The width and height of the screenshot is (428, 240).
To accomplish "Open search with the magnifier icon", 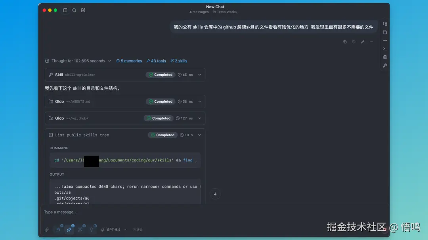I will point(74,10).
